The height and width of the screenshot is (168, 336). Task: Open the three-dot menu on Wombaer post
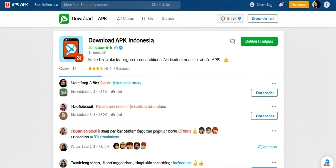274,83
